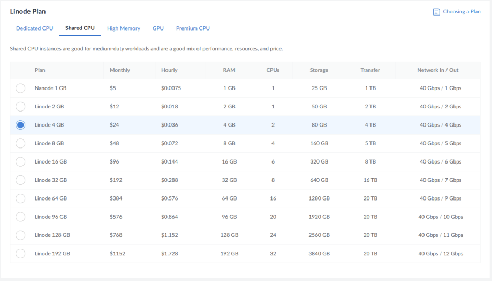This screenshot has height=281, width=492.
Task: Open the Choosing a Plan link
Action: point(461,12)
